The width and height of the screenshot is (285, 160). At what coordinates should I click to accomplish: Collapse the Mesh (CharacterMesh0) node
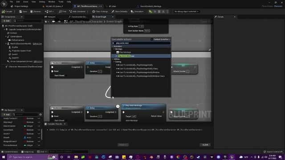pyautogui.click(x=6, y=44)
